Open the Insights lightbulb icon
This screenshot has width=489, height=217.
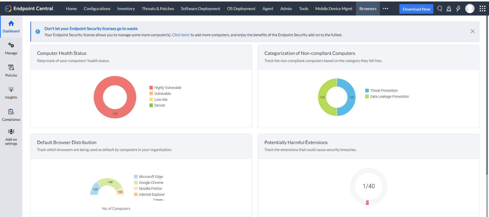click(x=11, y=89)
